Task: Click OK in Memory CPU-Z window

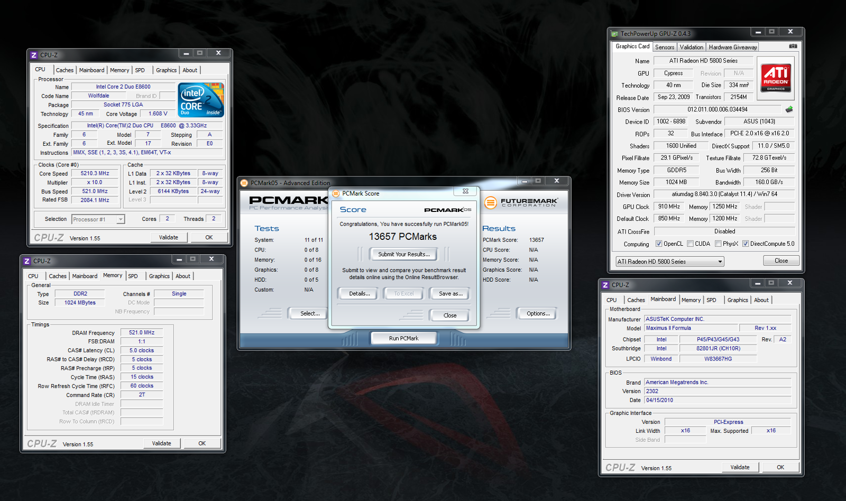Action: [202, 443]
